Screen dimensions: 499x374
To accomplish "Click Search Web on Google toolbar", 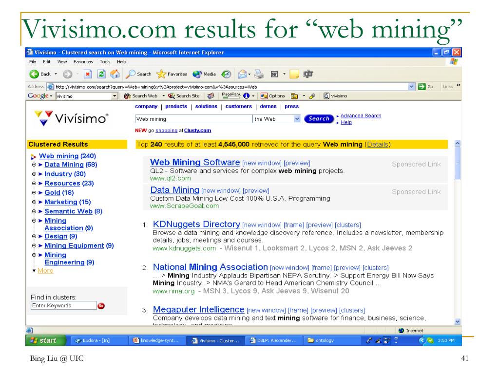I will (141, 96).
